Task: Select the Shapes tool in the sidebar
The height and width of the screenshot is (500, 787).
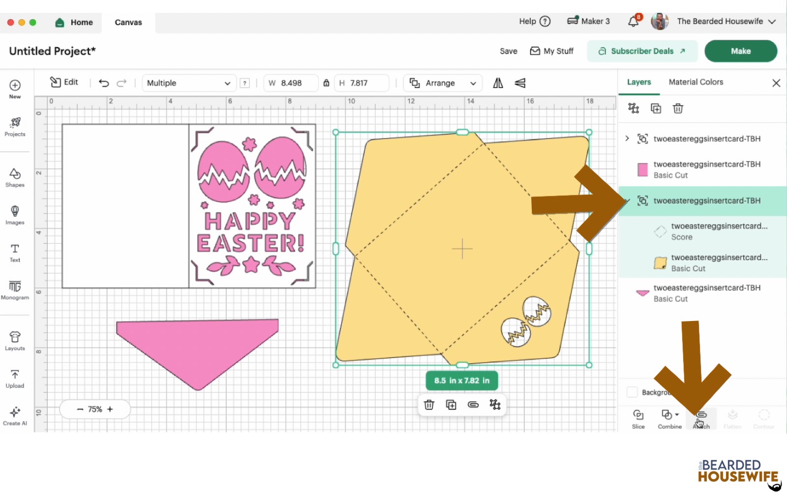Action: (x=15, y=178)
